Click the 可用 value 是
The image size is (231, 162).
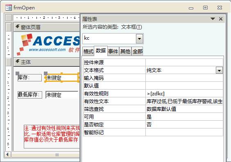click(x=184, y=117)
